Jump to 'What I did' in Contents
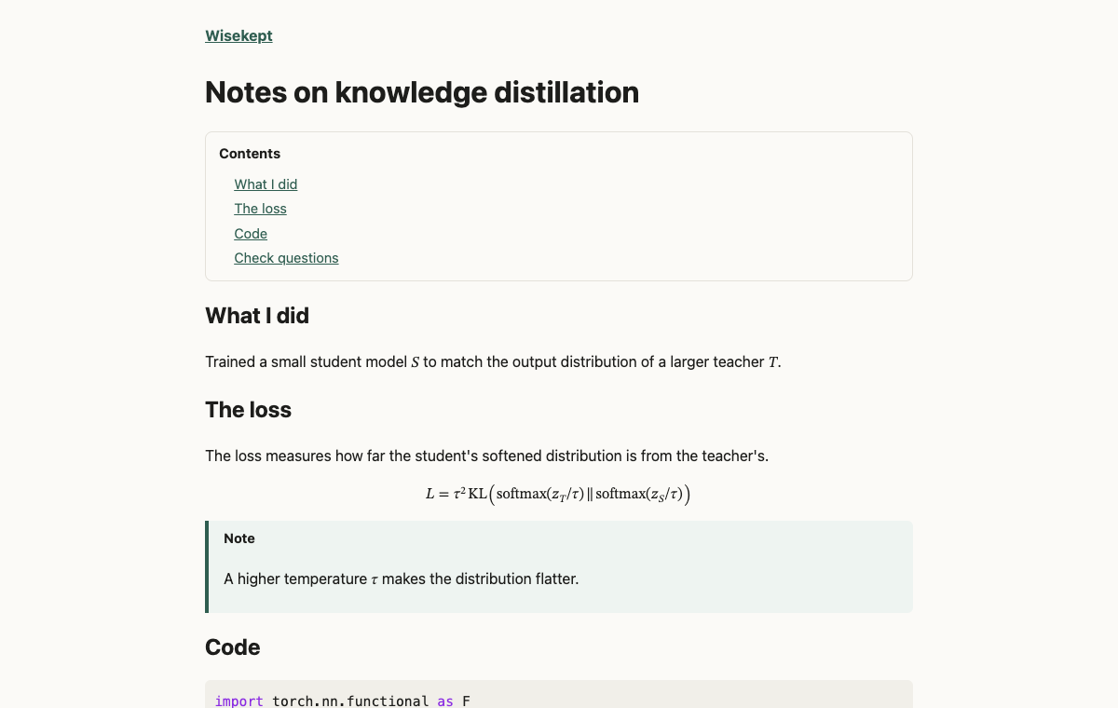 266,184
